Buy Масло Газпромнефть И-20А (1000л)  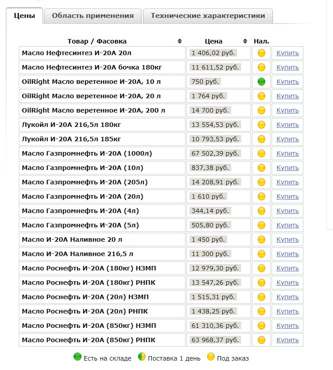pyautogui.click(x=287, y=154)
